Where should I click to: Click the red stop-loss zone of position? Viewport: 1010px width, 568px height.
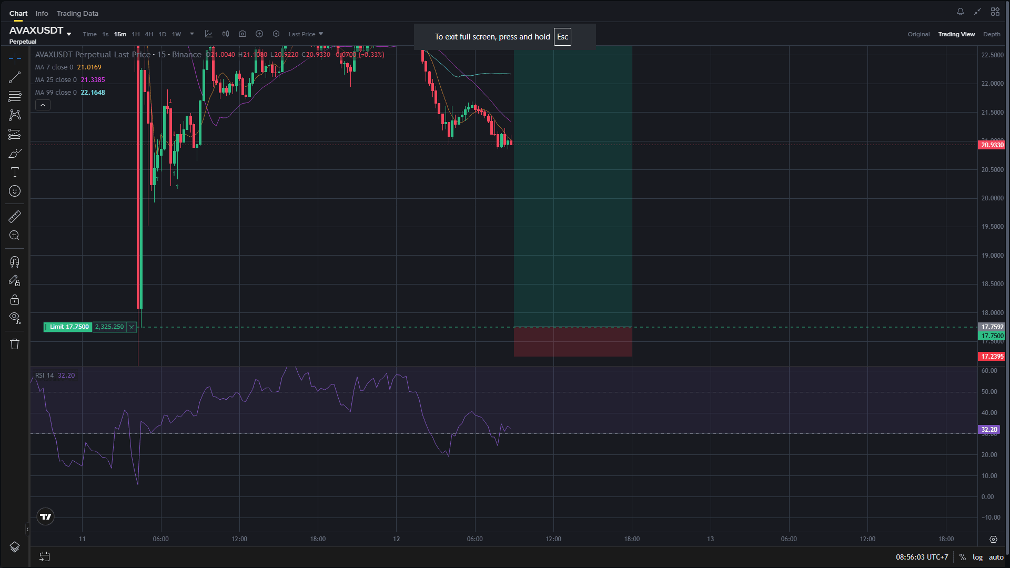point(573,342)
